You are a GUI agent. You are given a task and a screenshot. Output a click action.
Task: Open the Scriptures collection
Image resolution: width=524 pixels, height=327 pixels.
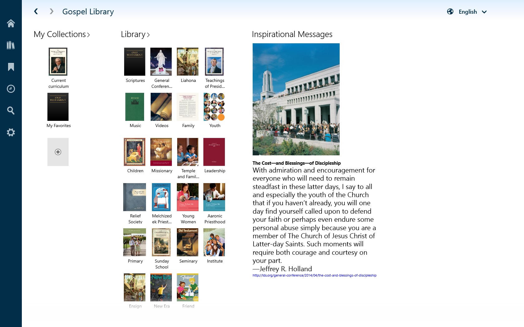point(135,62)
